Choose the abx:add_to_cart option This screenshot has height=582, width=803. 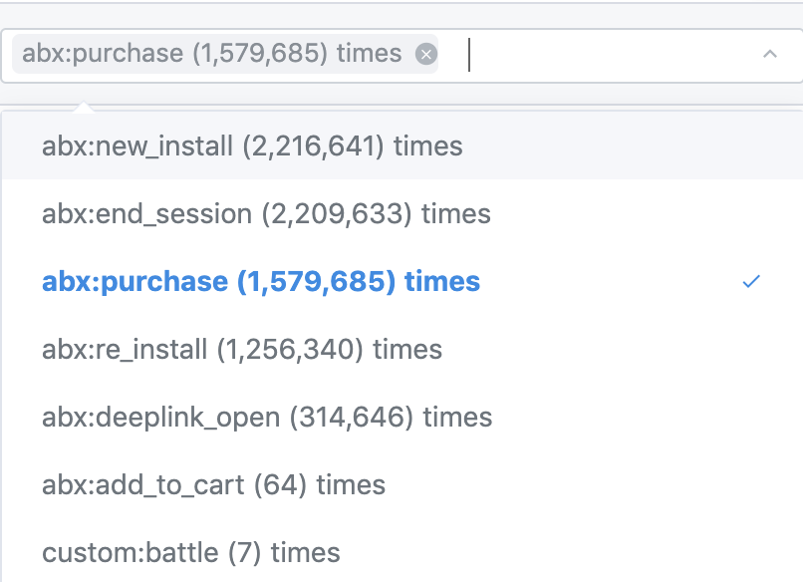pyautogui.click(x=213, y=485)
